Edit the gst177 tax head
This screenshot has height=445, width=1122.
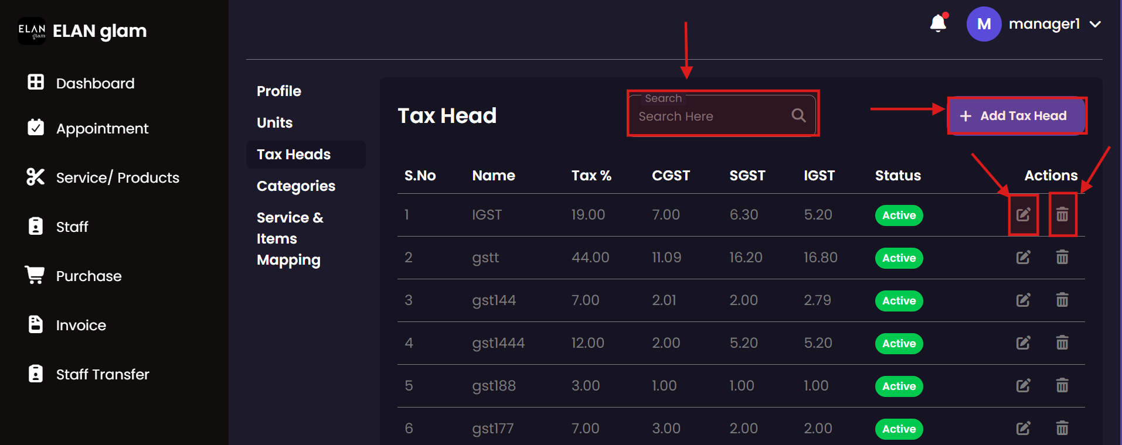[1023, 429]
